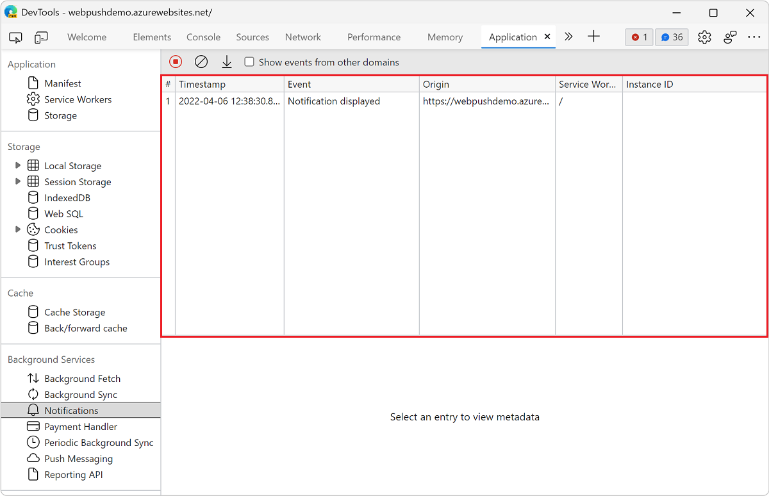Screen dimensions: 769x496
Task: Switch to the Console tab
Action: pyautogui.click(x=203, y=37)
